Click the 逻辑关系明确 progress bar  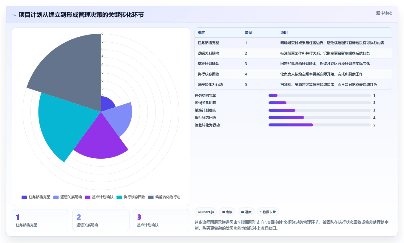(320, 103)
